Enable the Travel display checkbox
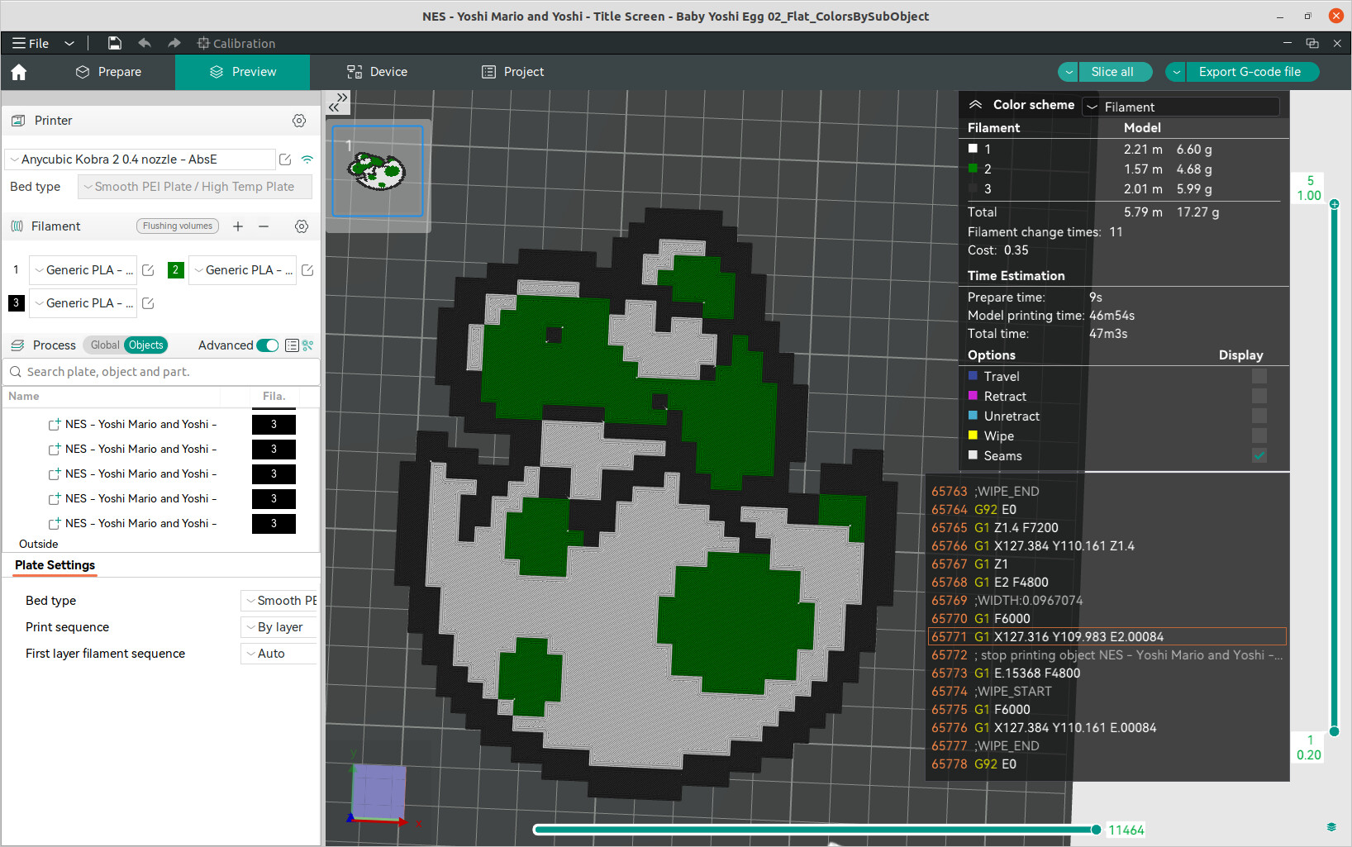The width and height of the screenshot is (1352, 847). (1259, 376)
